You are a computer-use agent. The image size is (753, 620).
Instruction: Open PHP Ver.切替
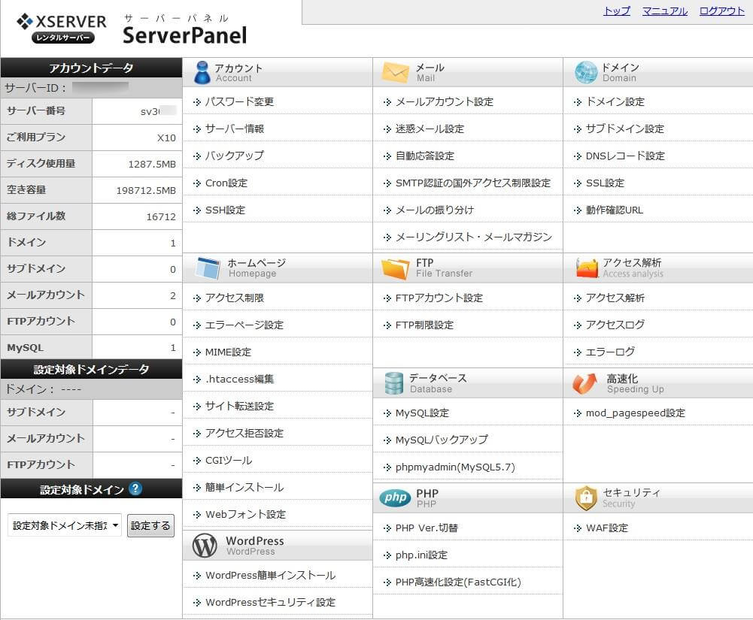[x=427, y=528]
